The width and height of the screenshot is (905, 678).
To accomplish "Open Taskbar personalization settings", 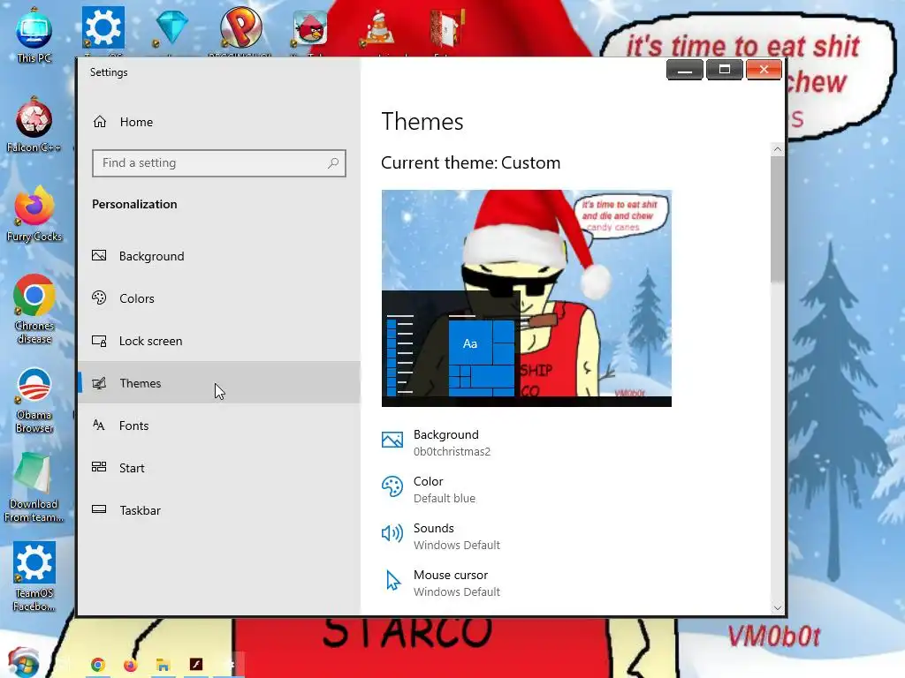I will pyautogui.click(x=219, y=510).
